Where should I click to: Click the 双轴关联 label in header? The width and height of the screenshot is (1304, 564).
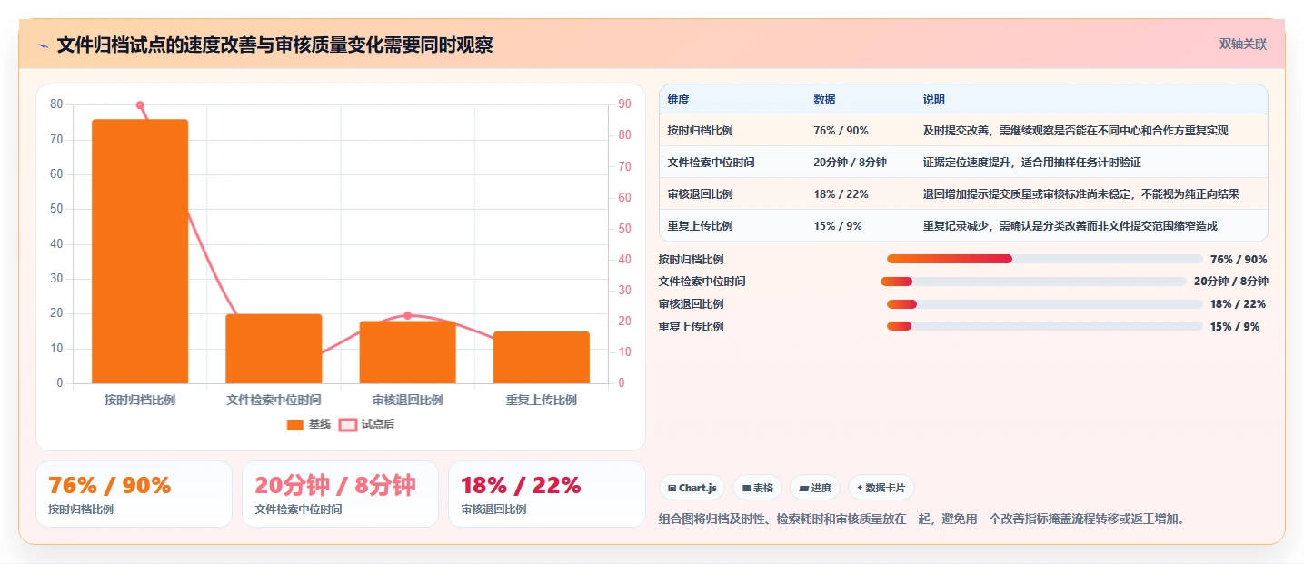click(x=1242, y=44)
